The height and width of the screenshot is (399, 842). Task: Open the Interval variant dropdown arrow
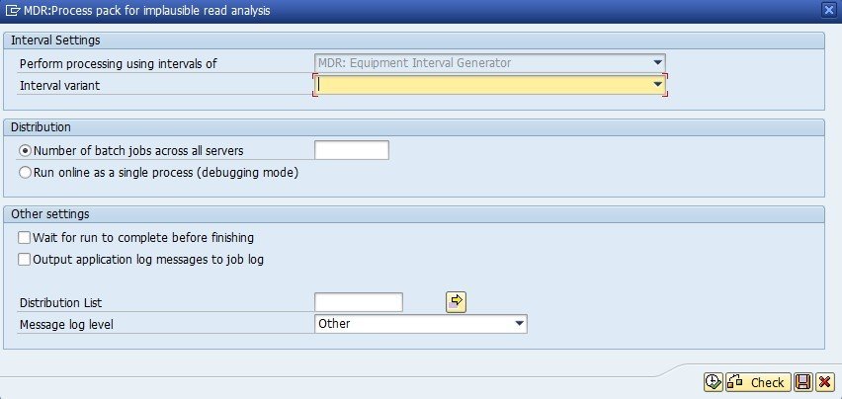pos(658,85)
